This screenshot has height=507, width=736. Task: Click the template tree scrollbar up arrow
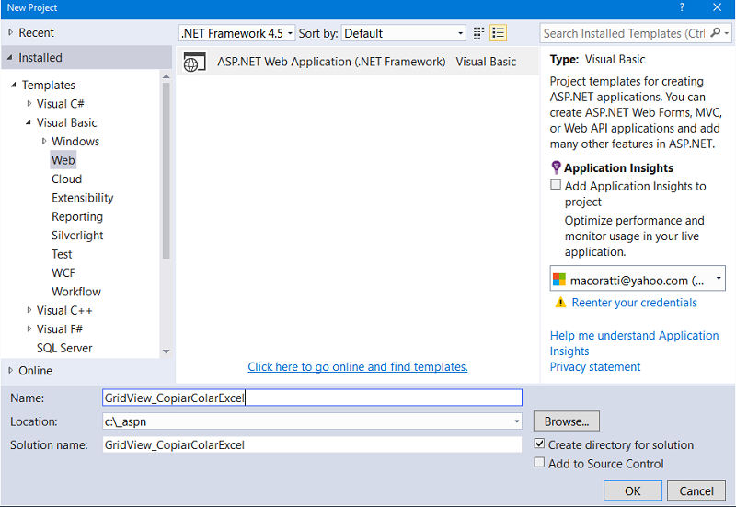[x=167, y=76]
